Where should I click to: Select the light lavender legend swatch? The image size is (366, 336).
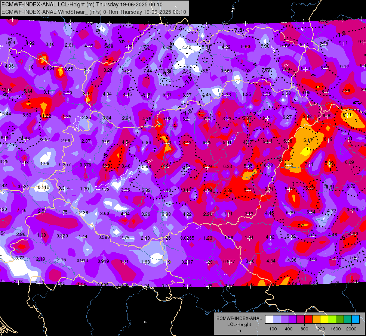tap(277, 320)
